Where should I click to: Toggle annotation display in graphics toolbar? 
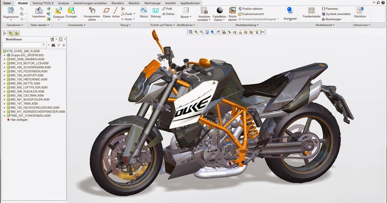tap(257, 32)
